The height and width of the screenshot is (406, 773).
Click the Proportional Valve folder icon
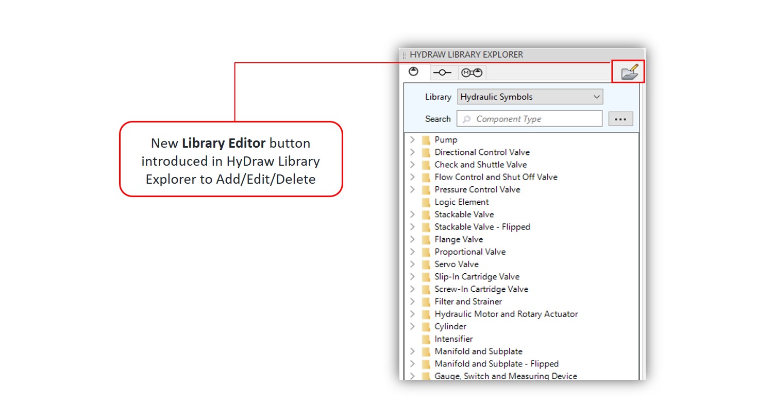click(x=426, y=252)
